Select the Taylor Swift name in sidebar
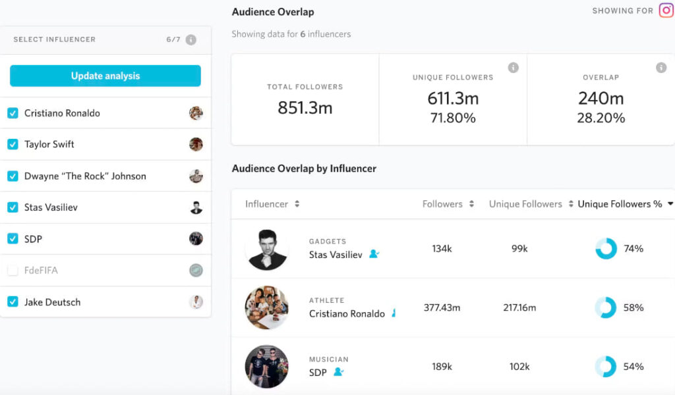The height and width of the screenshot is (395, 675). [49, 144]
